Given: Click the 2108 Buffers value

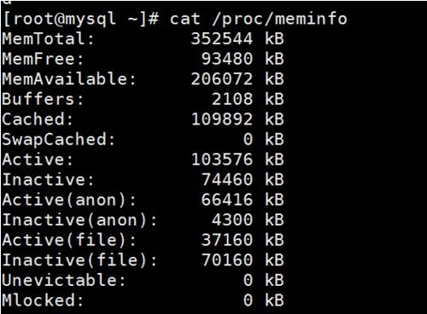Looking at the screenshot, I should pos(232,99).
